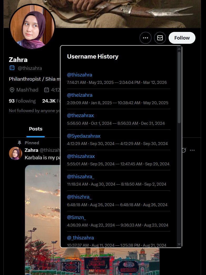
Task: Click the envelope message icon
Action: [x=160, y=38]
